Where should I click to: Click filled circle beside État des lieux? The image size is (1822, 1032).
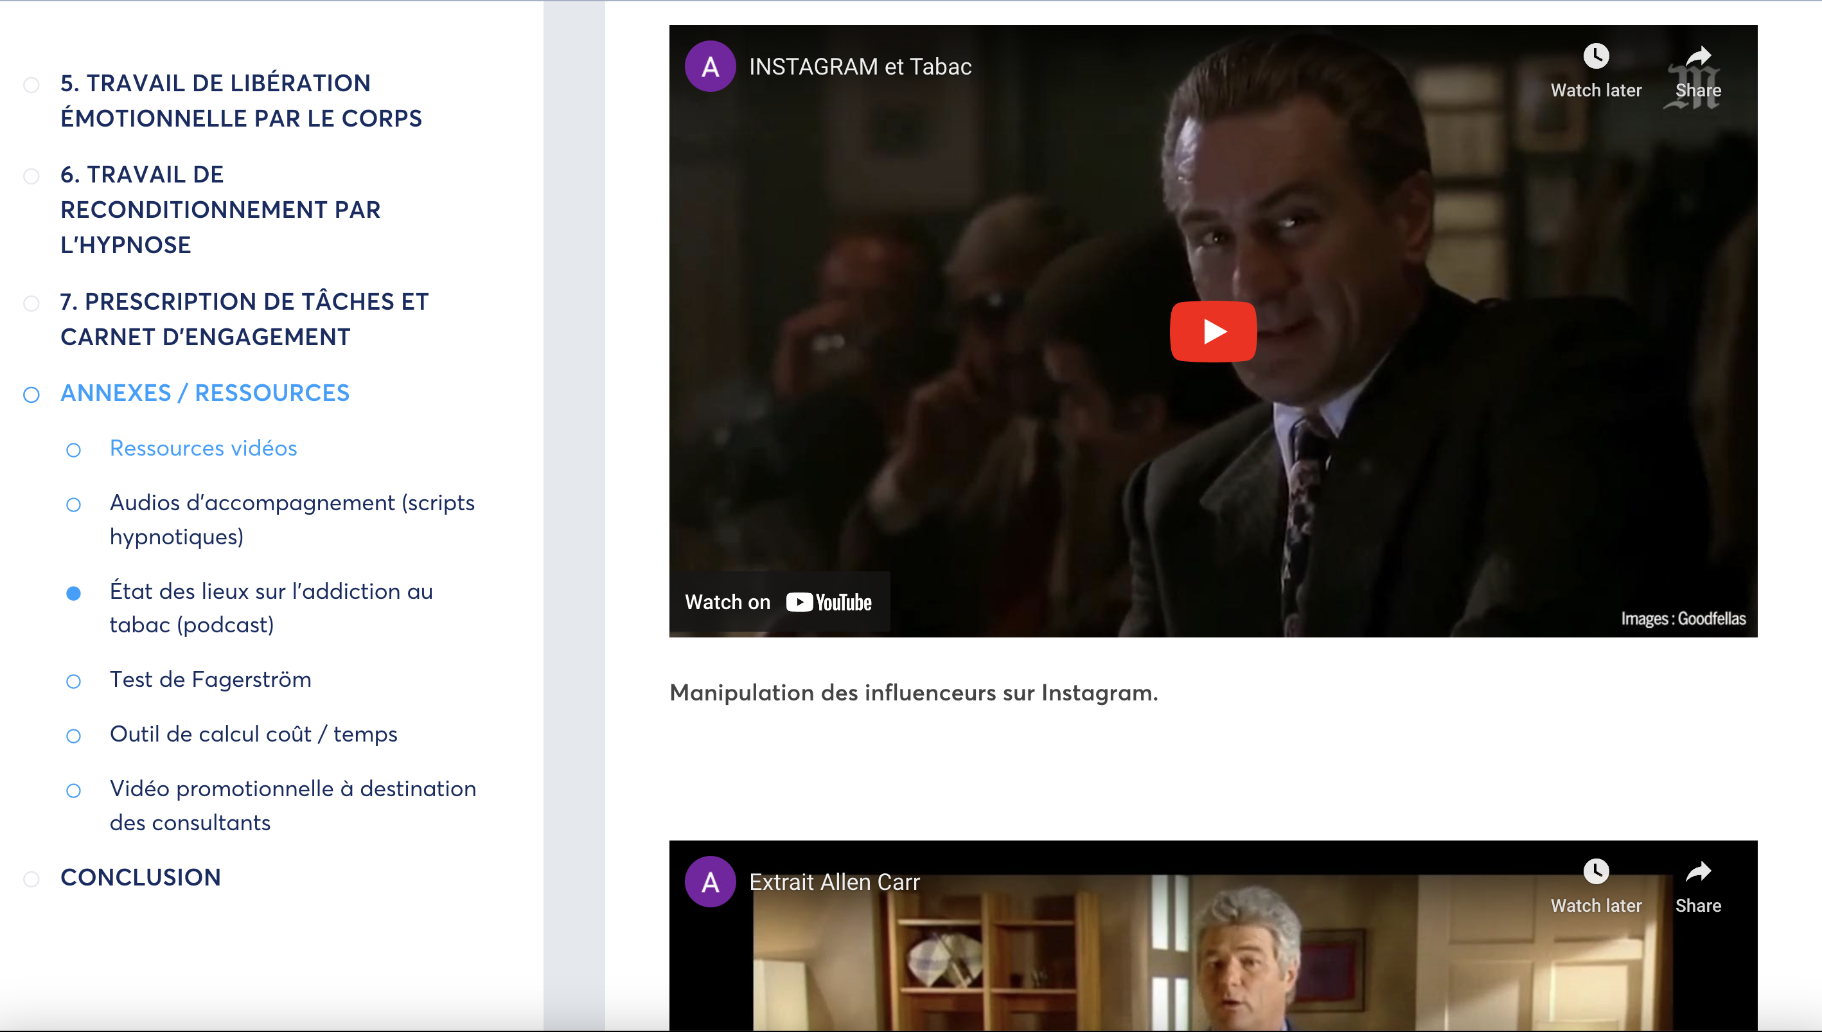tap(74, 593)
